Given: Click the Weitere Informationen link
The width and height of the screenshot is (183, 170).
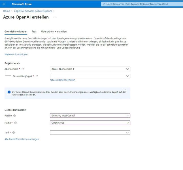Looking at the screenshot, I should click(x=16, y=54).
